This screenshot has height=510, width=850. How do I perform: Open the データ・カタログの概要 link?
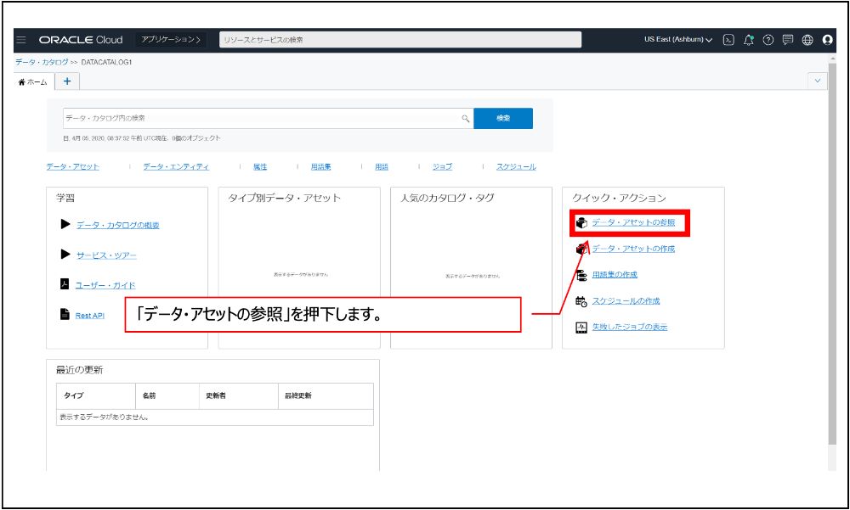click(x=117, y=225)
